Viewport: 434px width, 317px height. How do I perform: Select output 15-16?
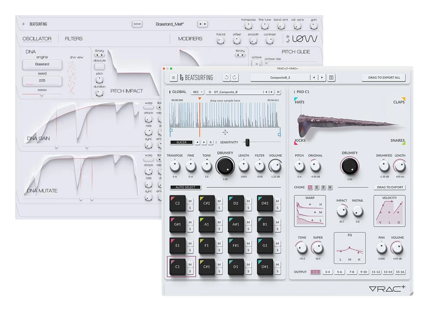[x=400, y=272]
